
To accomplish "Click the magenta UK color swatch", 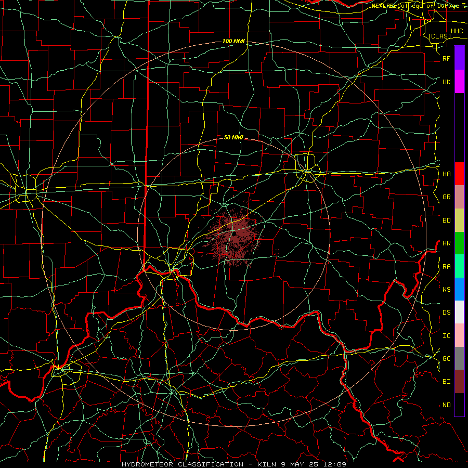I will point(459,82).
